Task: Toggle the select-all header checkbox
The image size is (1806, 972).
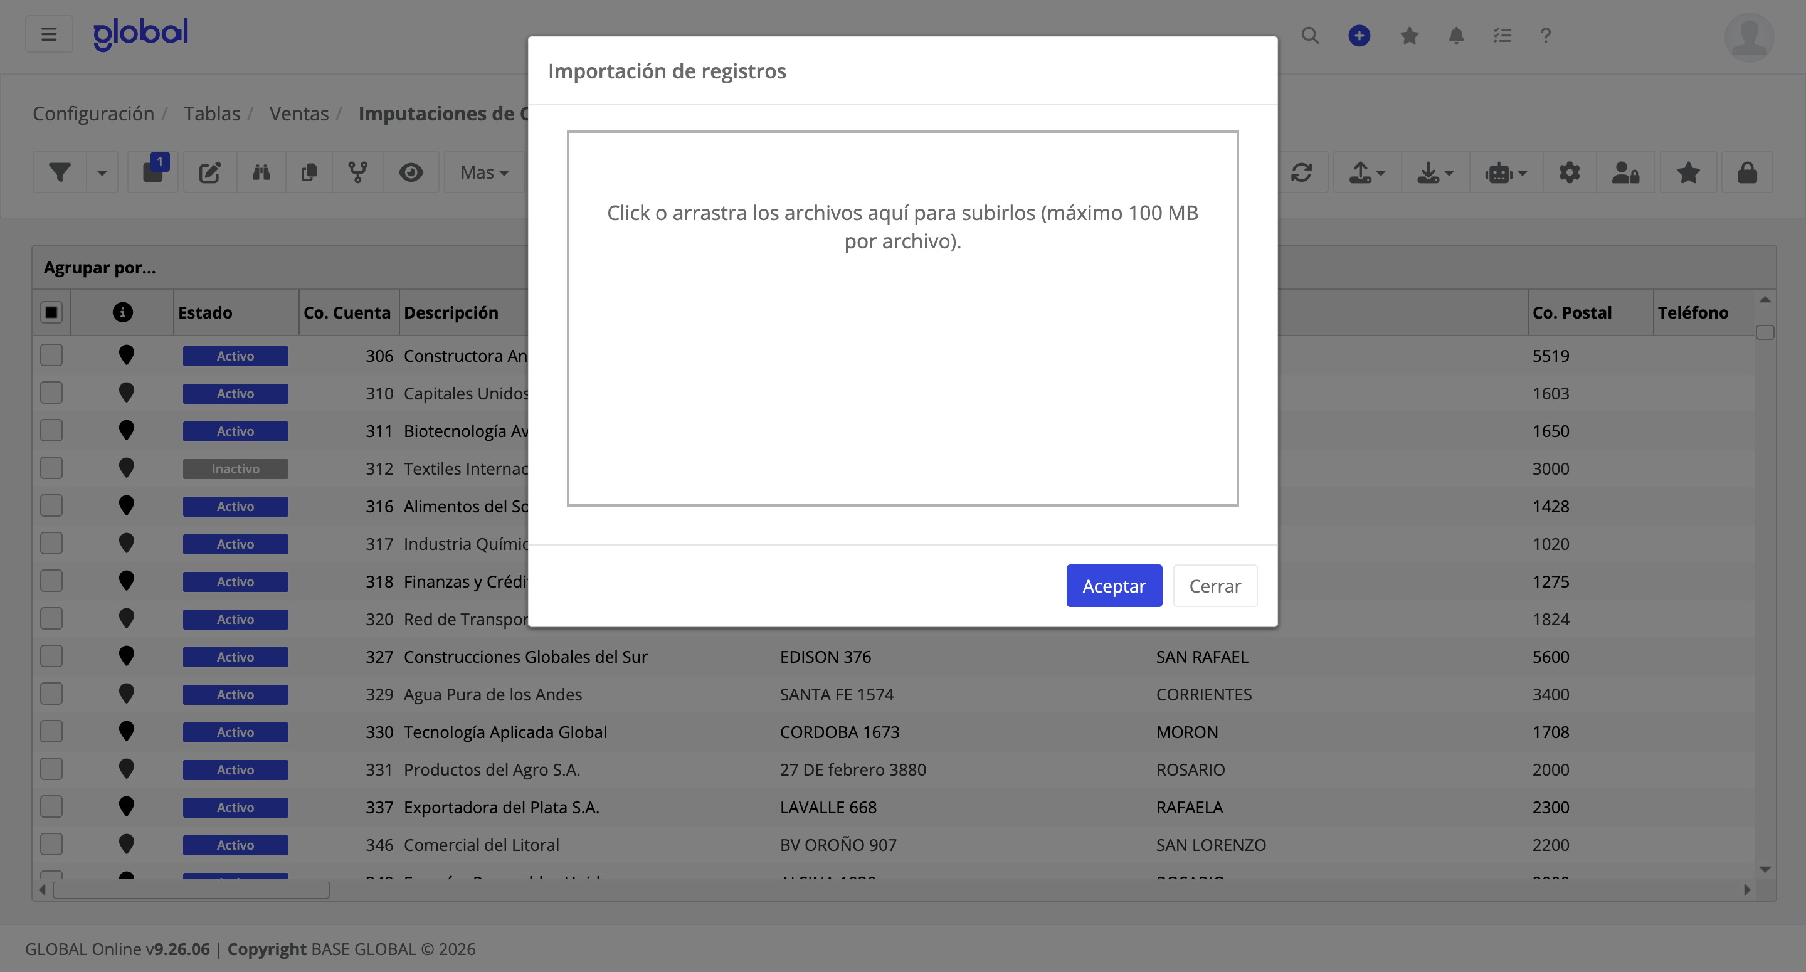Action: (51, 312)
